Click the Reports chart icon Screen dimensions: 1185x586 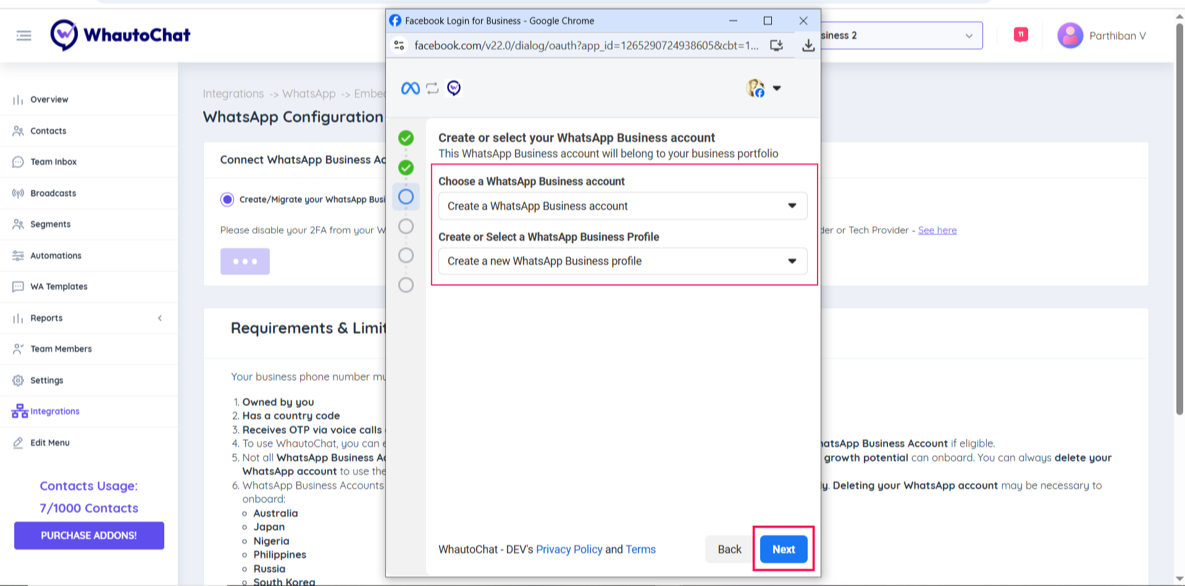[x=18, y=318]
